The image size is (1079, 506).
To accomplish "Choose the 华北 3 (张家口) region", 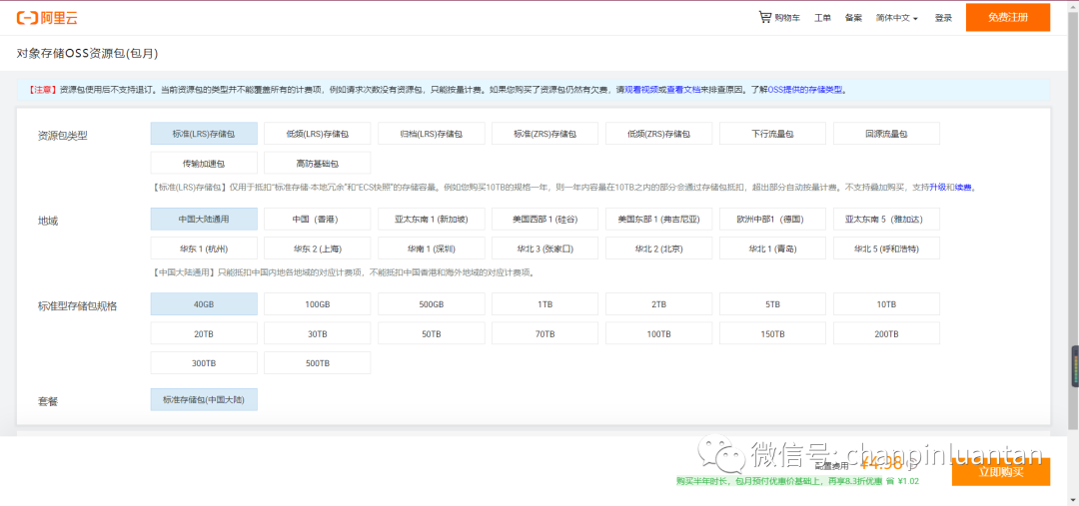I will [x=545, y=249].
